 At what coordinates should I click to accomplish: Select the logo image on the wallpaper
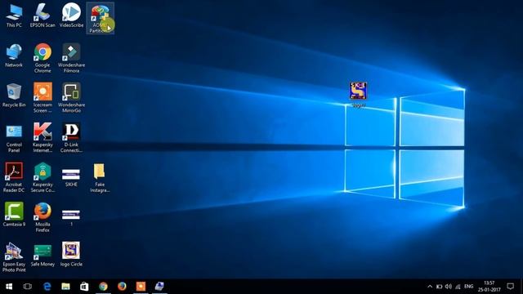click(358, 95)
